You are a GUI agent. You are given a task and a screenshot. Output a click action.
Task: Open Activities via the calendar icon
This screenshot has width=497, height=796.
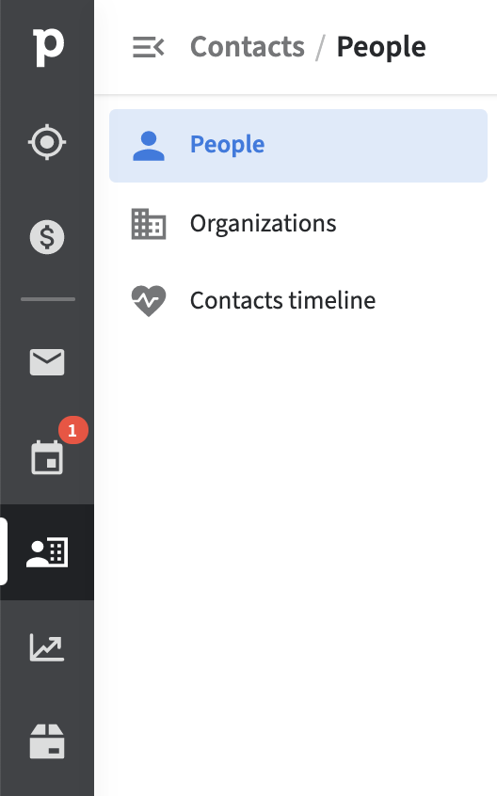(x=47, y=457)
